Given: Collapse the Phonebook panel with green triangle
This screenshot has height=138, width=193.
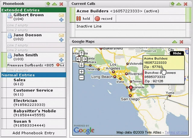Looking at the screenshot, I should click(54, 4).
